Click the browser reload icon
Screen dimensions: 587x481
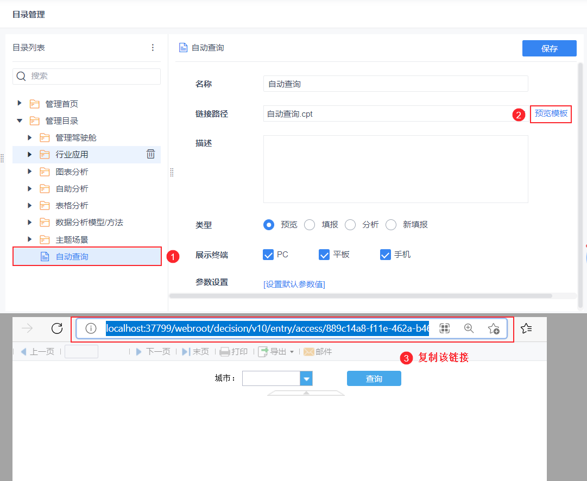pos(57,328)
